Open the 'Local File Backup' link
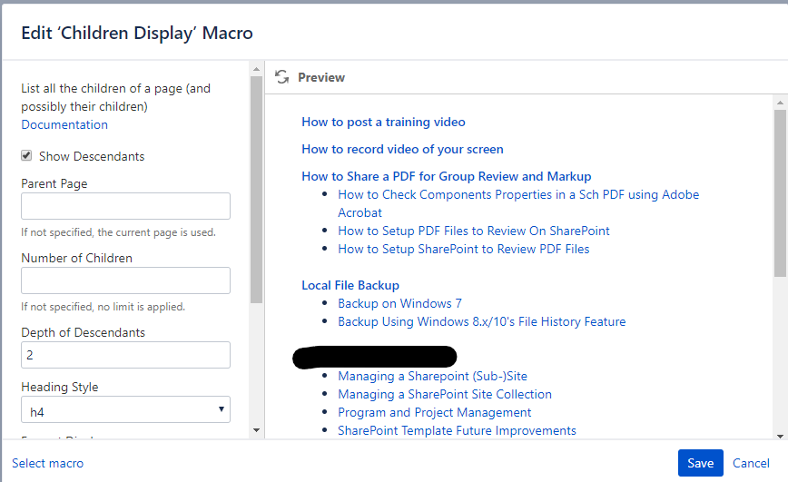788x482 pixels. point(350,285)
